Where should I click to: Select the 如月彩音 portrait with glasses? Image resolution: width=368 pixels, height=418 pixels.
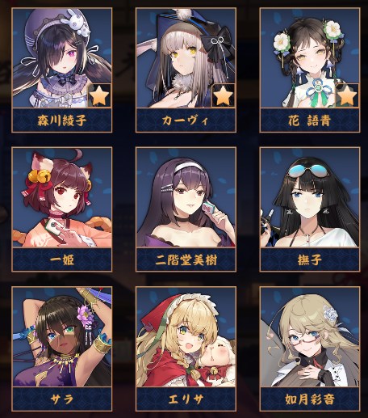click(310, 336)
